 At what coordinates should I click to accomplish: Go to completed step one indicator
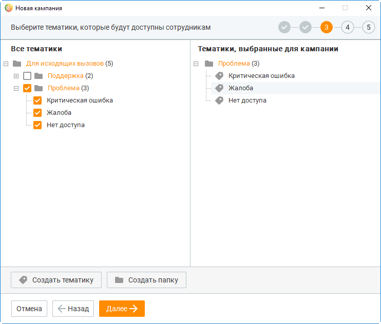(284, 27)
